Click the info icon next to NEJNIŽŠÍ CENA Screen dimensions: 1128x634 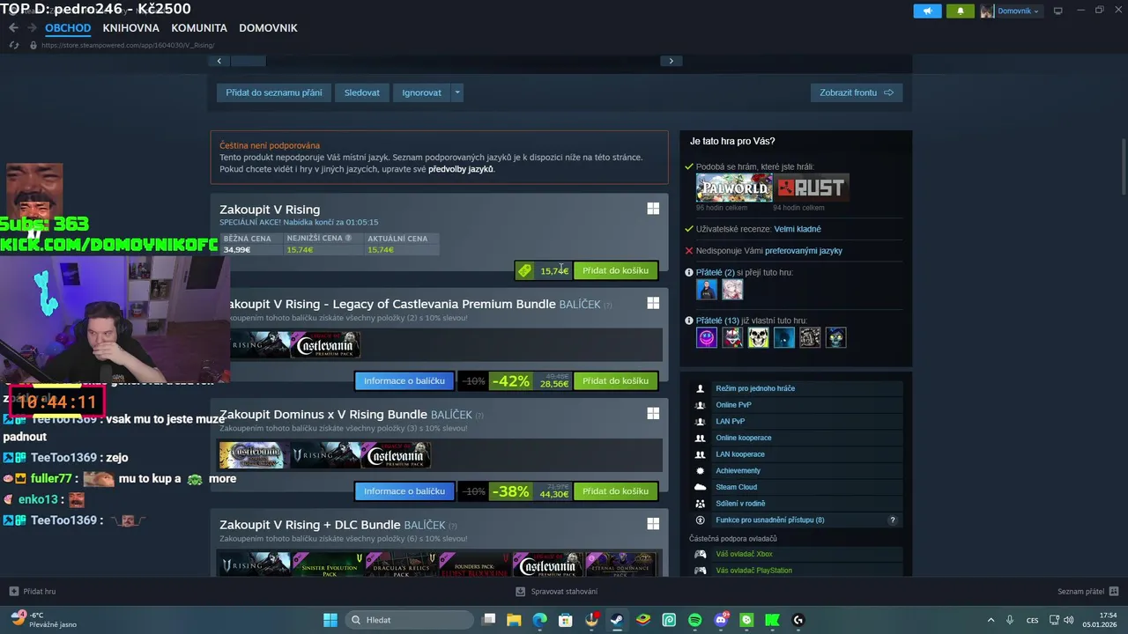pyautogui.click(x=348, y=238)
